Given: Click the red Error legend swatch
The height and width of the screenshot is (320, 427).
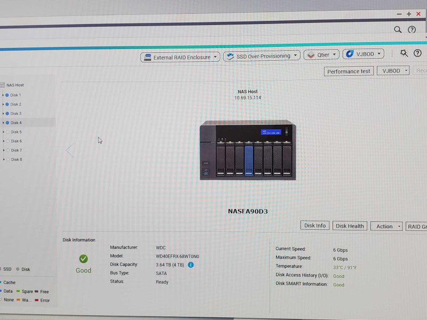Looking at the screenshot, I should click(x=36, y=300).
